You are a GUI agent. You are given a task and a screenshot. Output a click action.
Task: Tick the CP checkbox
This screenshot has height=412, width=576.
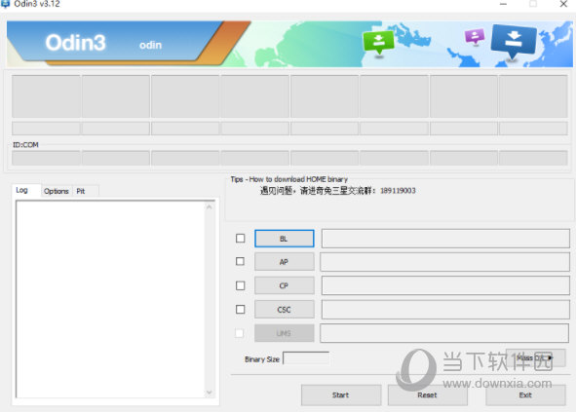click(241, 285)
